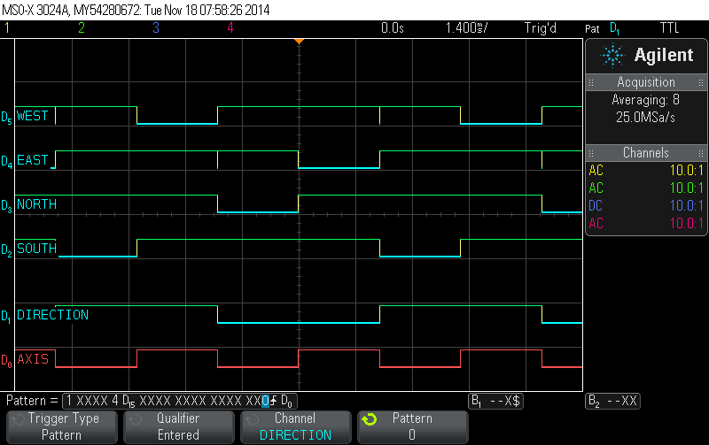Click the 1.400 time-per-division readout
The height and width of the screenshot is (445, 709).
tap(466, 27)
